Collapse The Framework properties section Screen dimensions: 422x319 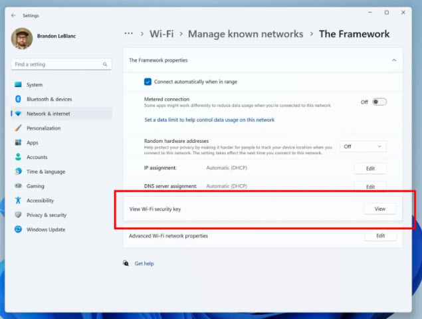[x=394, y=60]
